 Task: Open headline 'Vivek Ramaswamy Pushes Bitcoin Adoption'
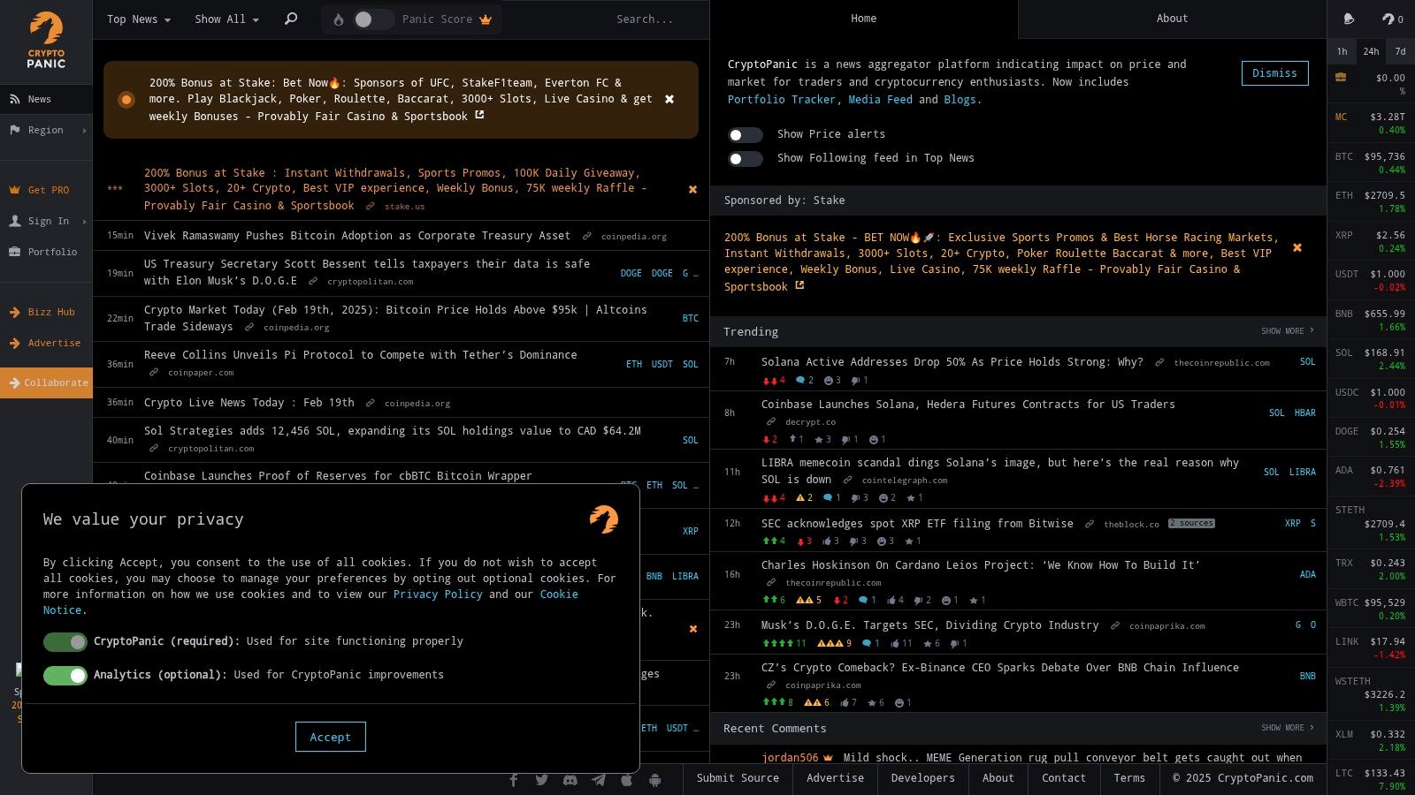click(356, 236)
